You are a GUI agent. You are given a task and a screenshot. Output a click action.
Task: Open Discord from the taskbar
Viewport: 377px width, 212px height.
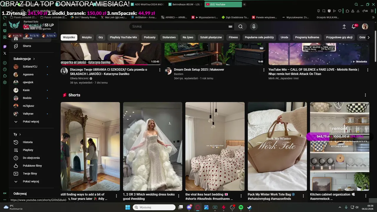coord(189,207)
